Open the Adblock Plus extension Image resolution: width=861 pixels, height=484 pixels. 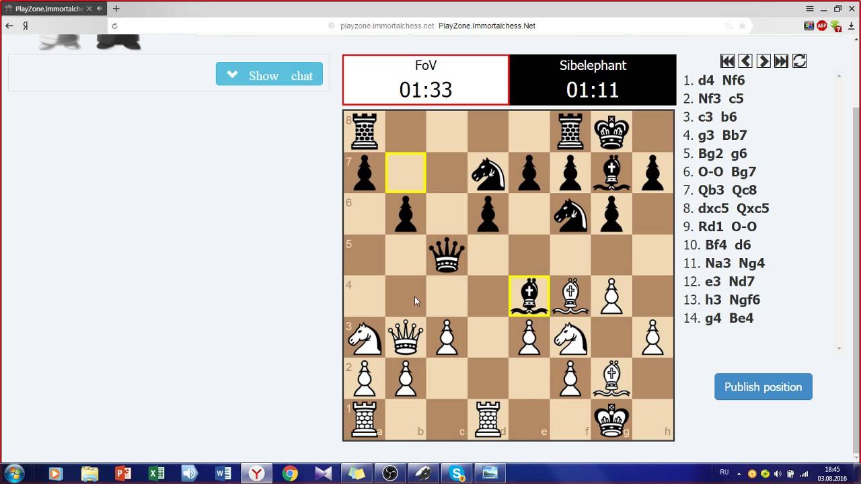pos(822,26)
